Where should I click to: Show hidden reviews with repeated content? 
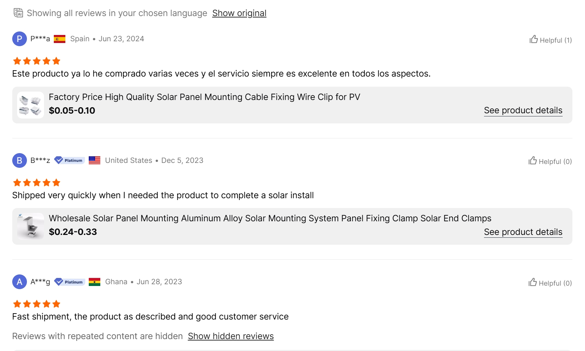click(x=231, y=336)
